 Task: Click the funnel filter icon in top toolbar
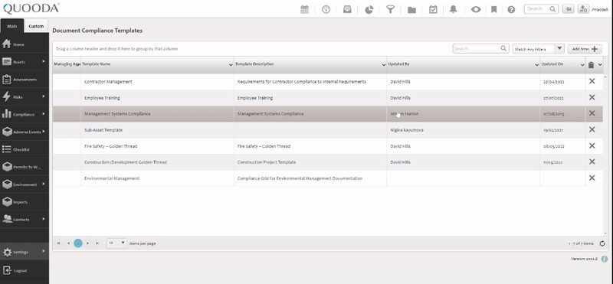[x=390, y=9]
